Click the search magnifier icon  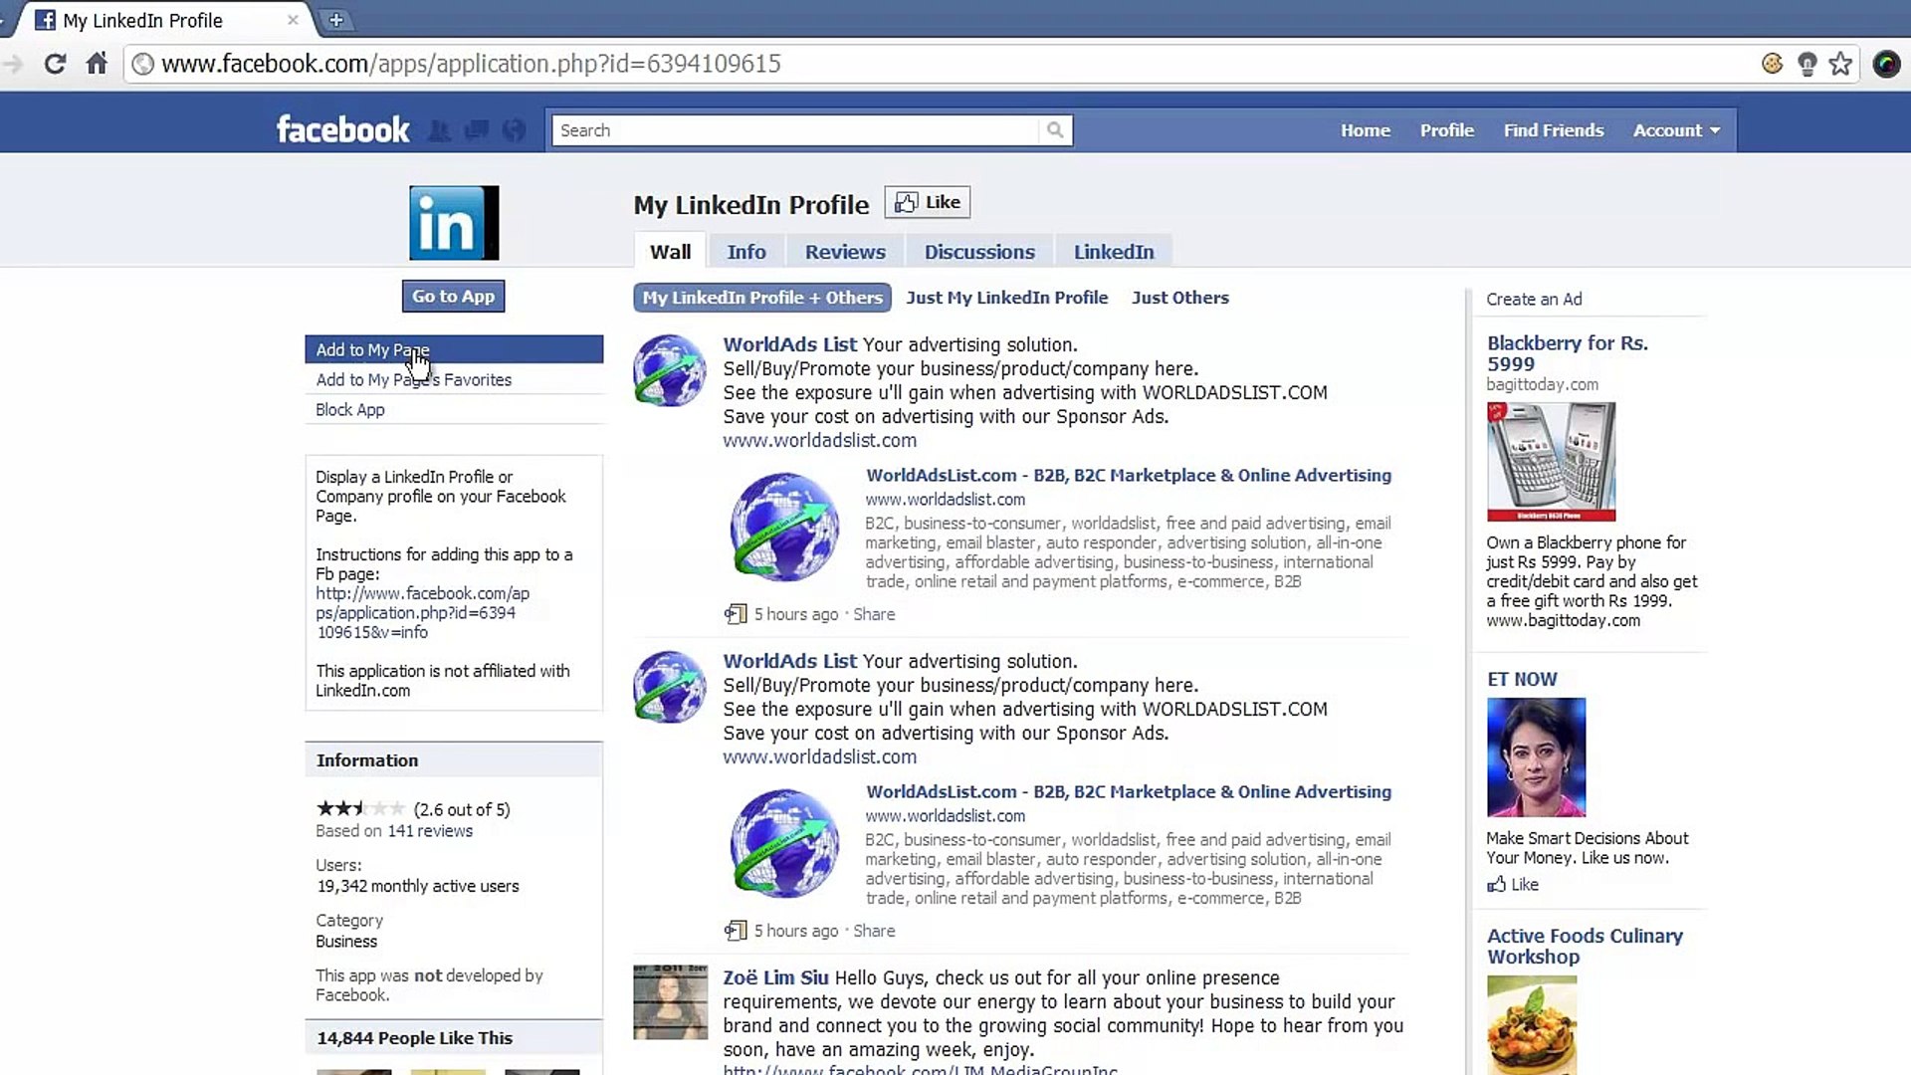[x=1055, y=130]
